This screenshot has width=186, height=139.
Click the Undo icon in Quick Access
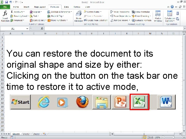point(10,2)
